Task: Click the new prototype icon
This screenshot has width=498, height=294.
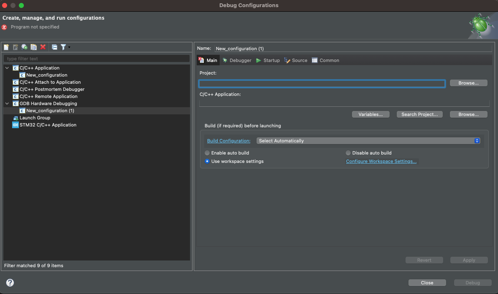Action: point(15,47)
